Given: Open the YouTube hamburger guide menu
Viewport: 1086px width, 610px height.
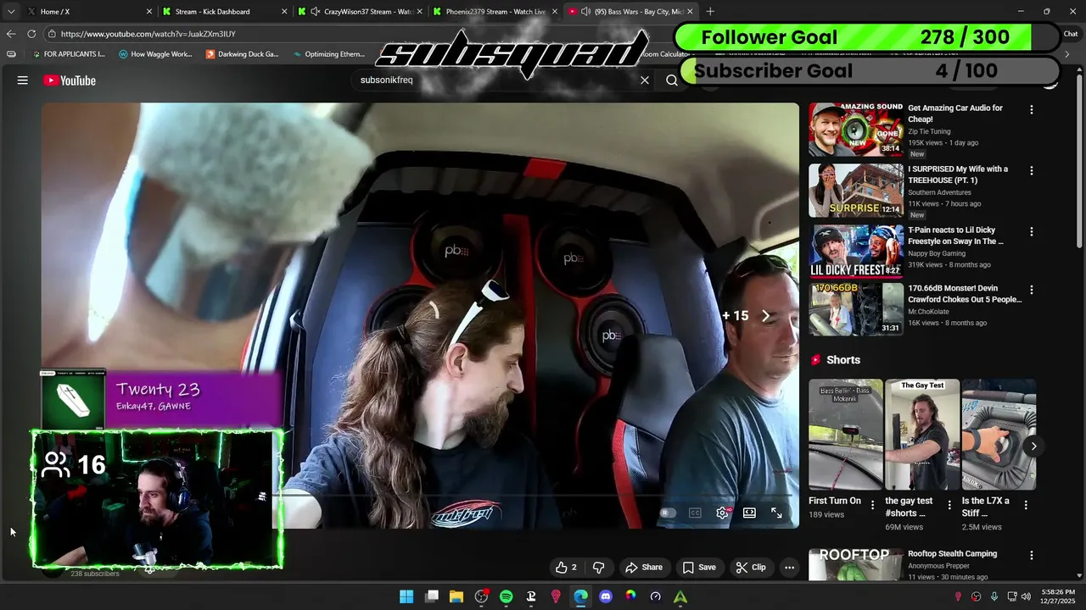Looking at the screenshot, I should coord(23,80).
